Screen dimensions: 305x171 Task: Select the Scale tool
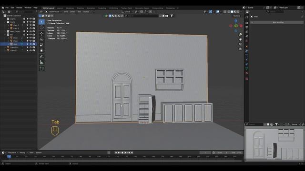[x=41, y=45]
